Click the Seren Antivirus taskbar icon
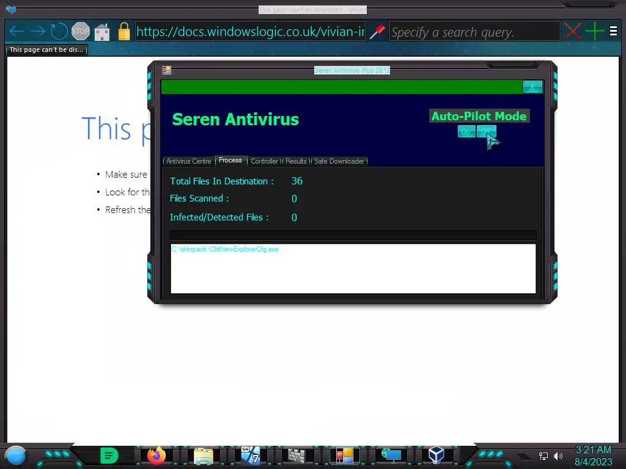Screen dimensions: 626x469 344,455
